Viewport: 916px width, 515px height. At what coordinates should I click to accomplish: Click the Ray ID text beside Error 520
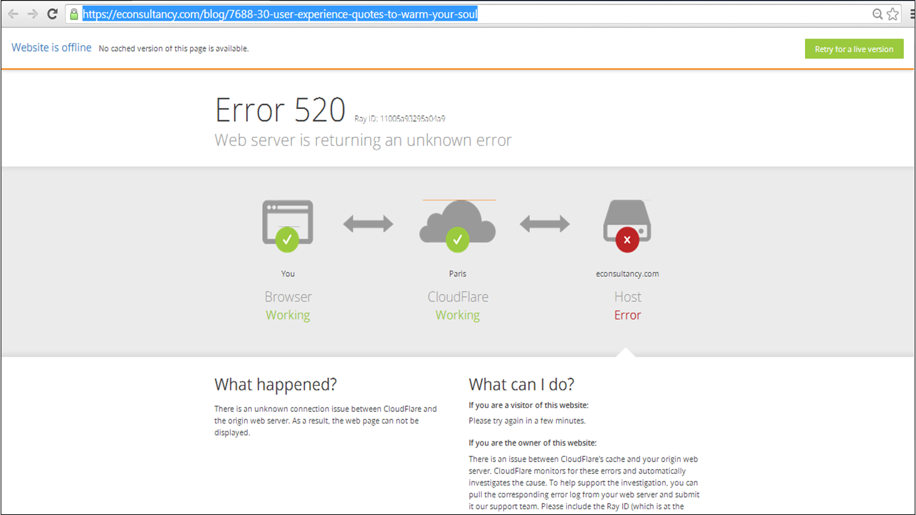400,117
